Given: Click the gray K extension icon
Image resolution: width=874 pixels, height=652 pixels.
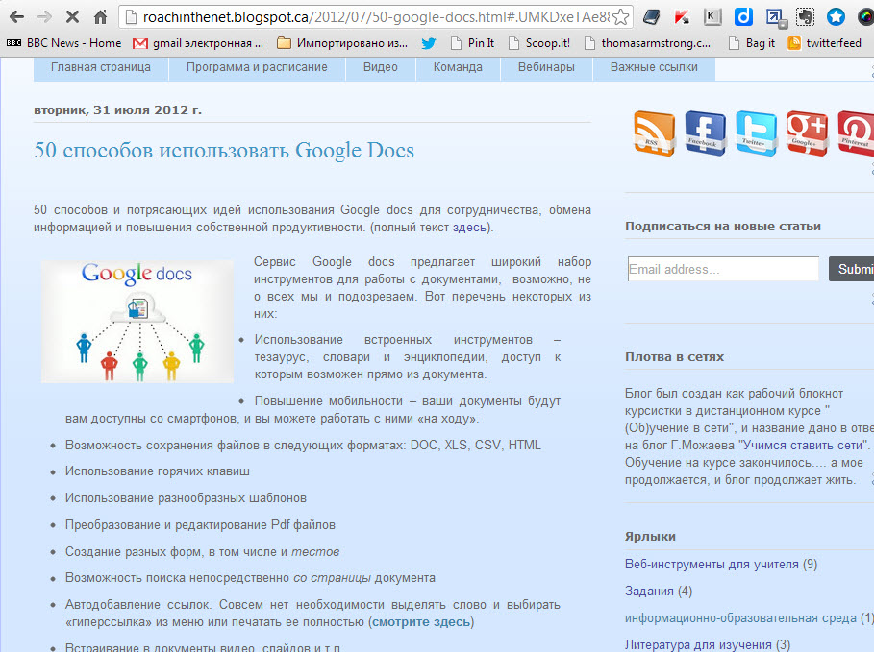Looking at the screenshot, I should click(x=712, y=17).
